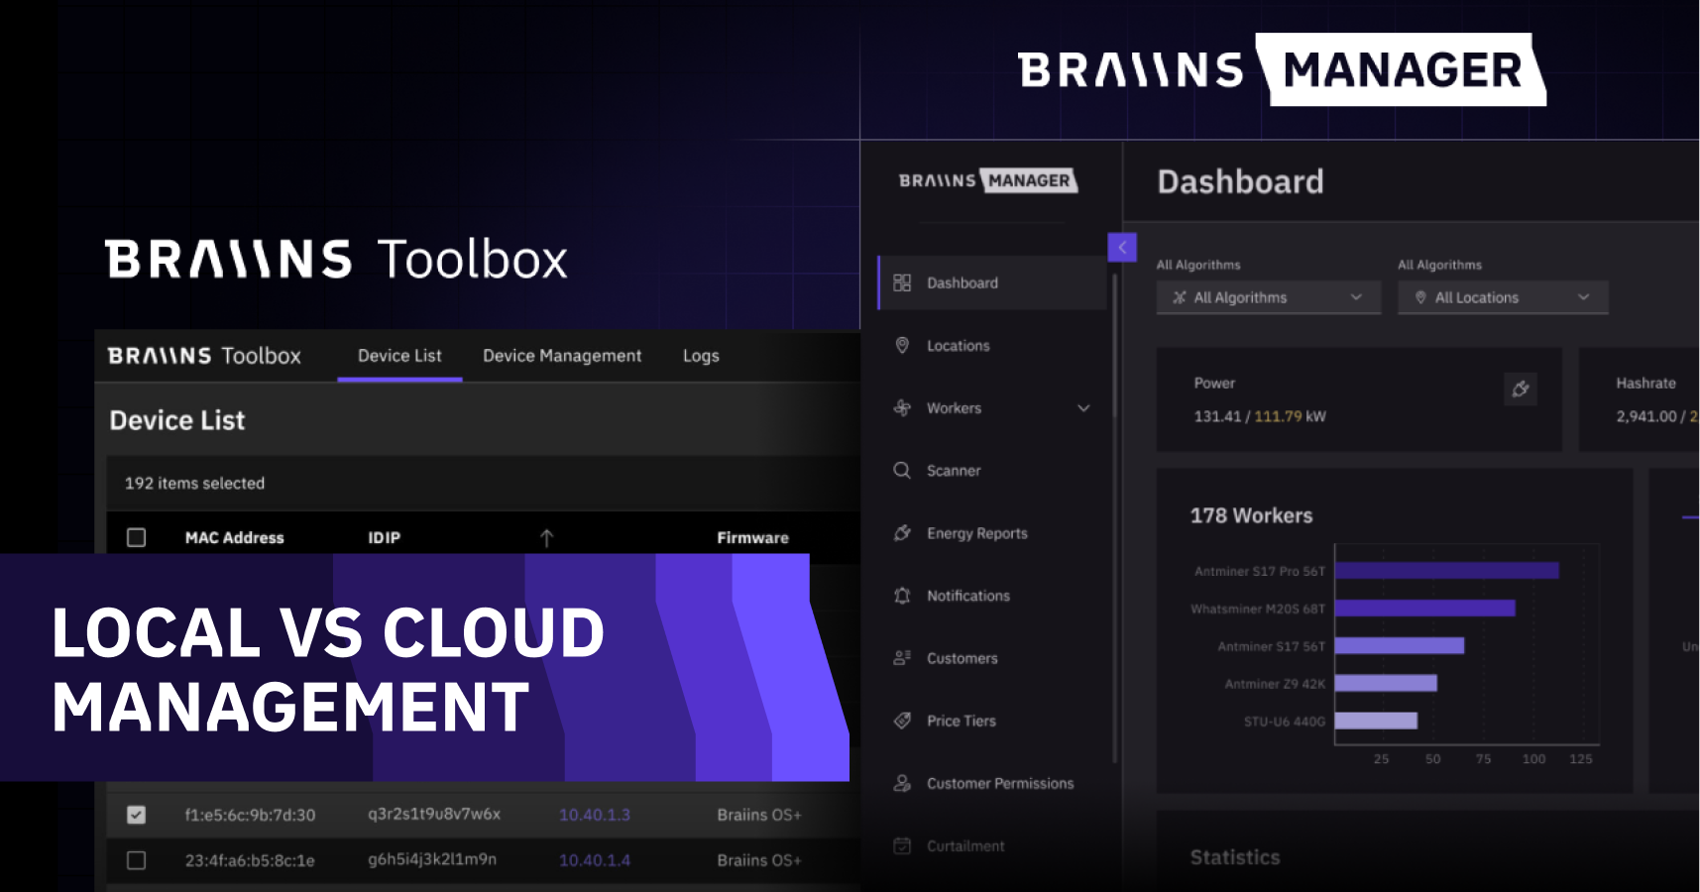Screen dimensions: 1700x892
Task: Open Energy Reports via its icon
Action: [902, 532]
